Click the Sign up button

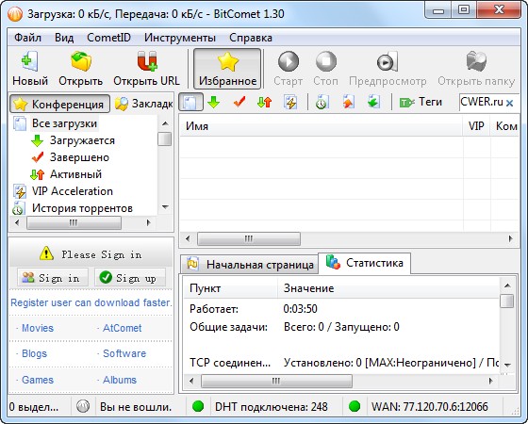coord(130,278)
